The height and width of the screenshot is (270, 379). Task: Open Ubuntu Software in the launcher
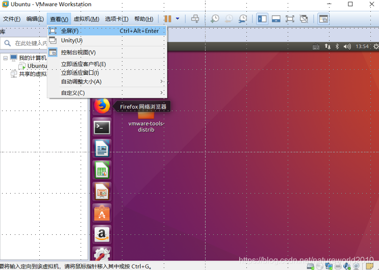pos(102,213)
